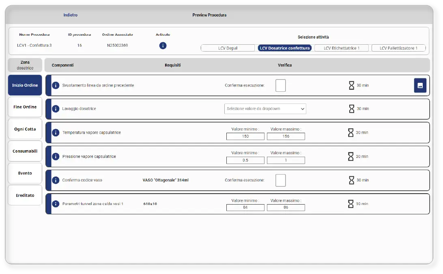Switch to LCV Pallettizzatore 1 activity
443x274 pixels.
click(x=399, y=48)
